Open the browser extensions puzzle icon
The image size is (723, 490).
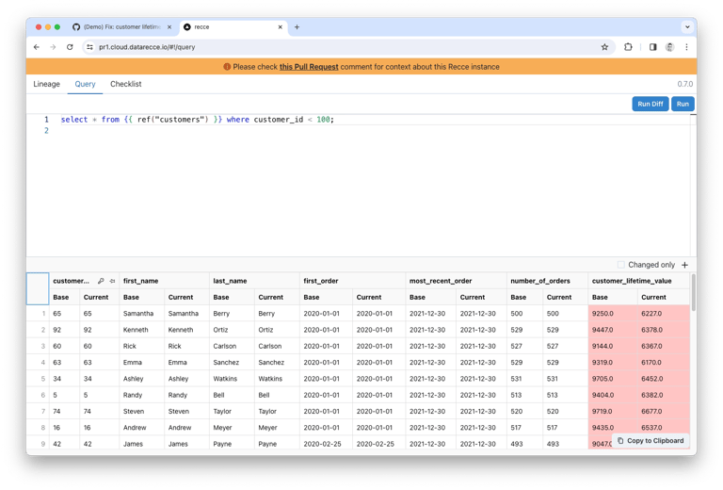coord(628,47)
